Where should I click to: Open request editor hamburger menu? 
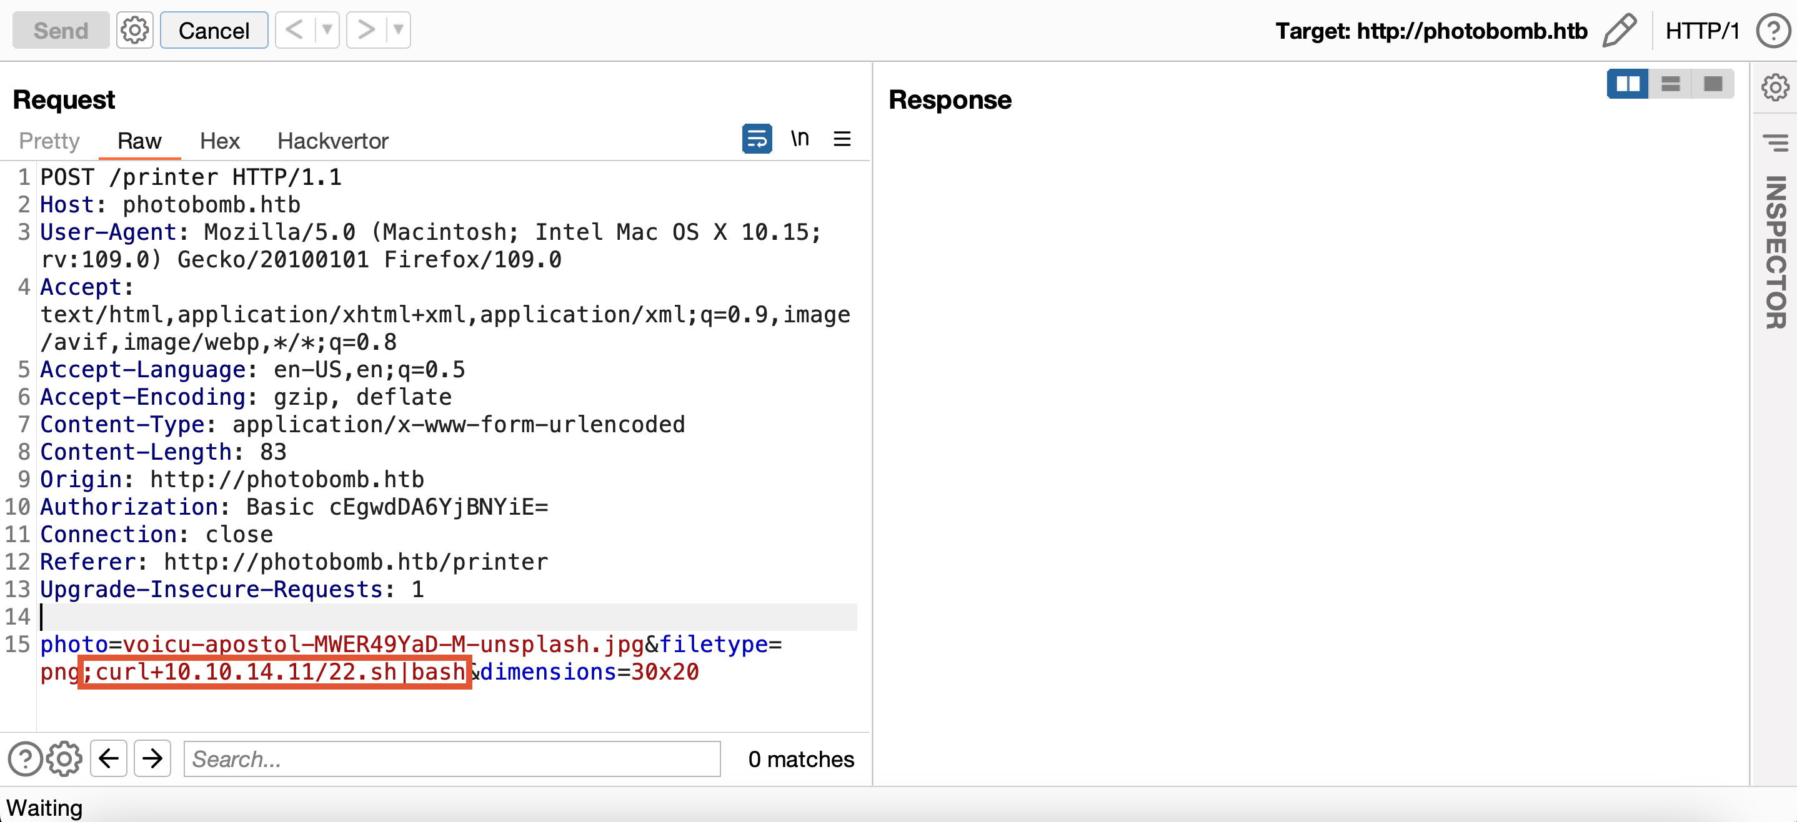(842, 139)
